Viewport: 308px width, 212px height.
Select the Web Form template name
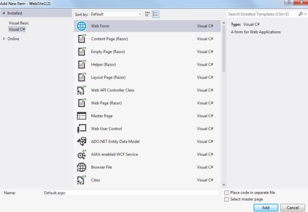(100, 26)
